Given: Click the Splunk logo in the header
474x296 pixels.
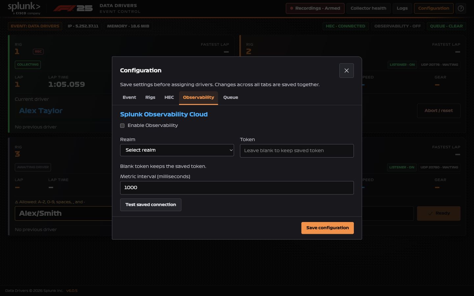Looking at the screenshot, I should (x=24, y=9).
